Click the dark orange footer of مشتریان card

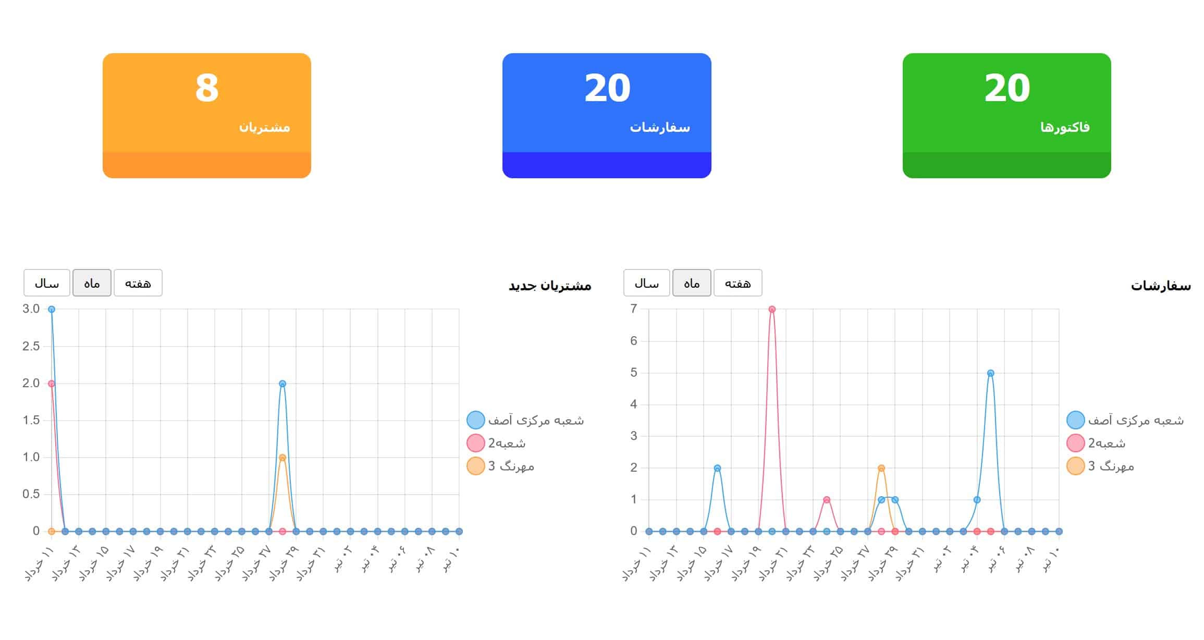coord(206,165)
